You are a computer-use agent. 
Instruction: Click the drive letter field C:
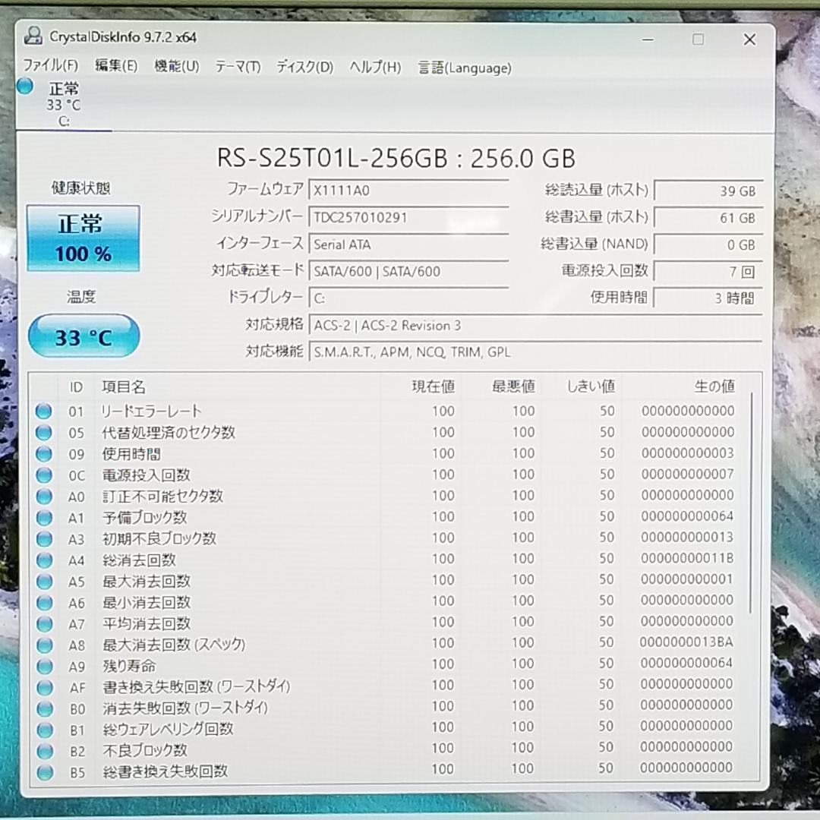[408, 298]
